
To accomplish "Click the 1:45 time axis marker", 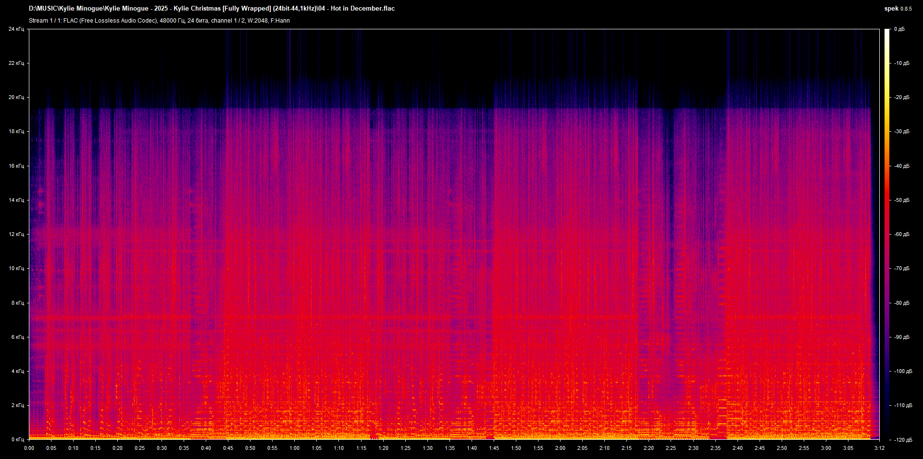I will [494, 448].
